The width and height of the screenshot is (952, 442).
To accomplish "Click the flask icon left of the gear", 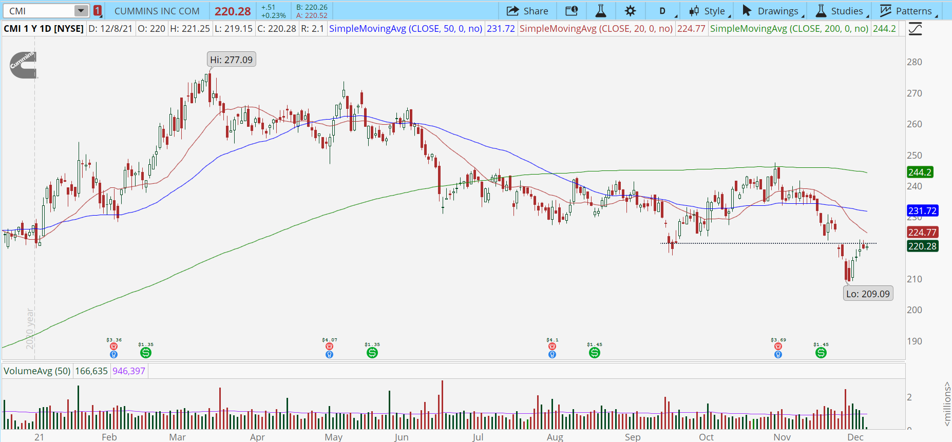I will (601, 11).
